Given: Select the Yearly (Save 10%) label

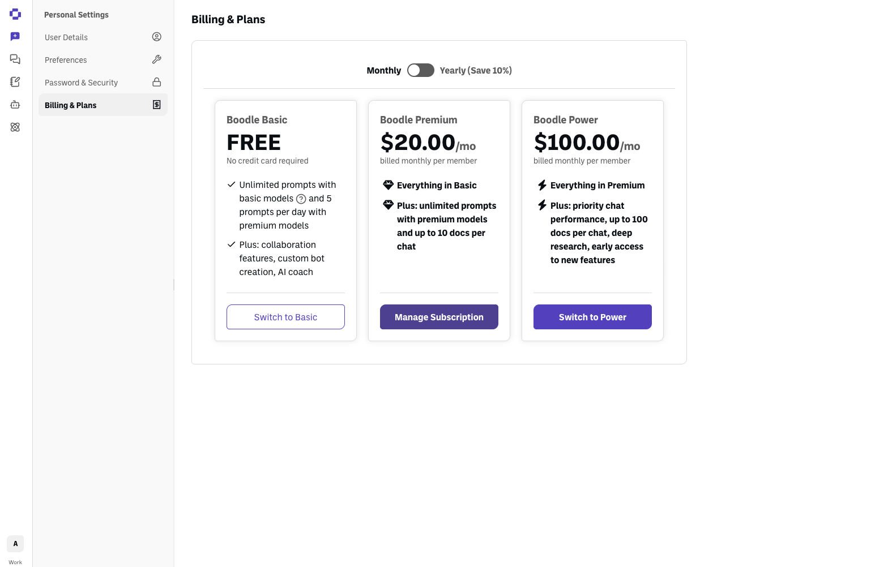Looking at the screenshot, I should tap(476, 70).
